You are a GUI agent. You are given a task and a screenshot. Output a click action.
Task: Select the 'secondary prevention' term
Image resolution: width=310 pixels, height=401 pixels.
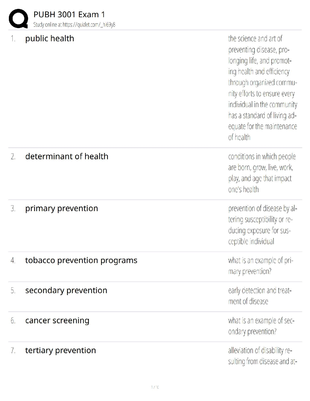[x=66, y=290]
